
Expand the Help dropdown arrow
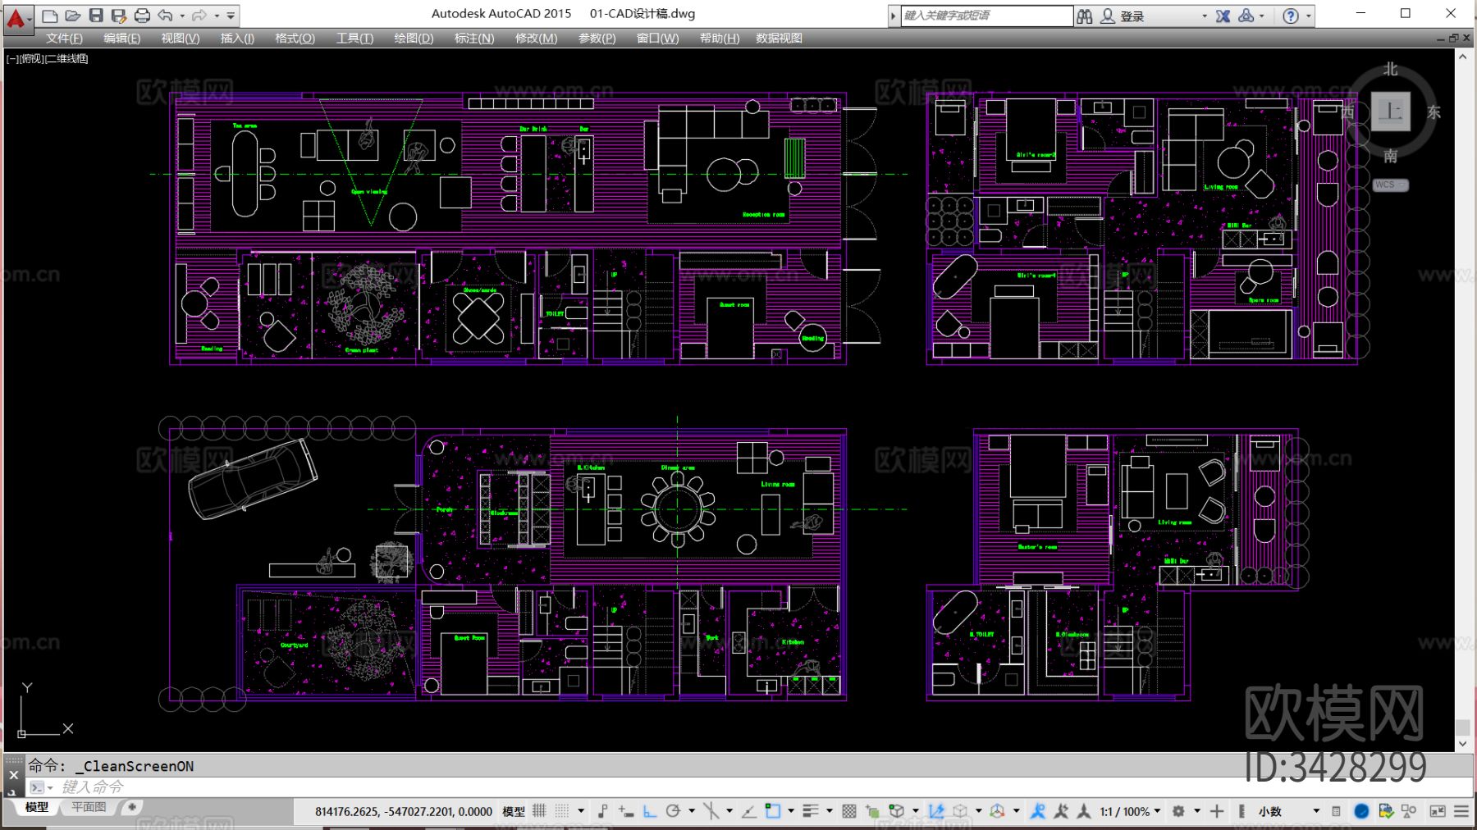coord(1309,16)
